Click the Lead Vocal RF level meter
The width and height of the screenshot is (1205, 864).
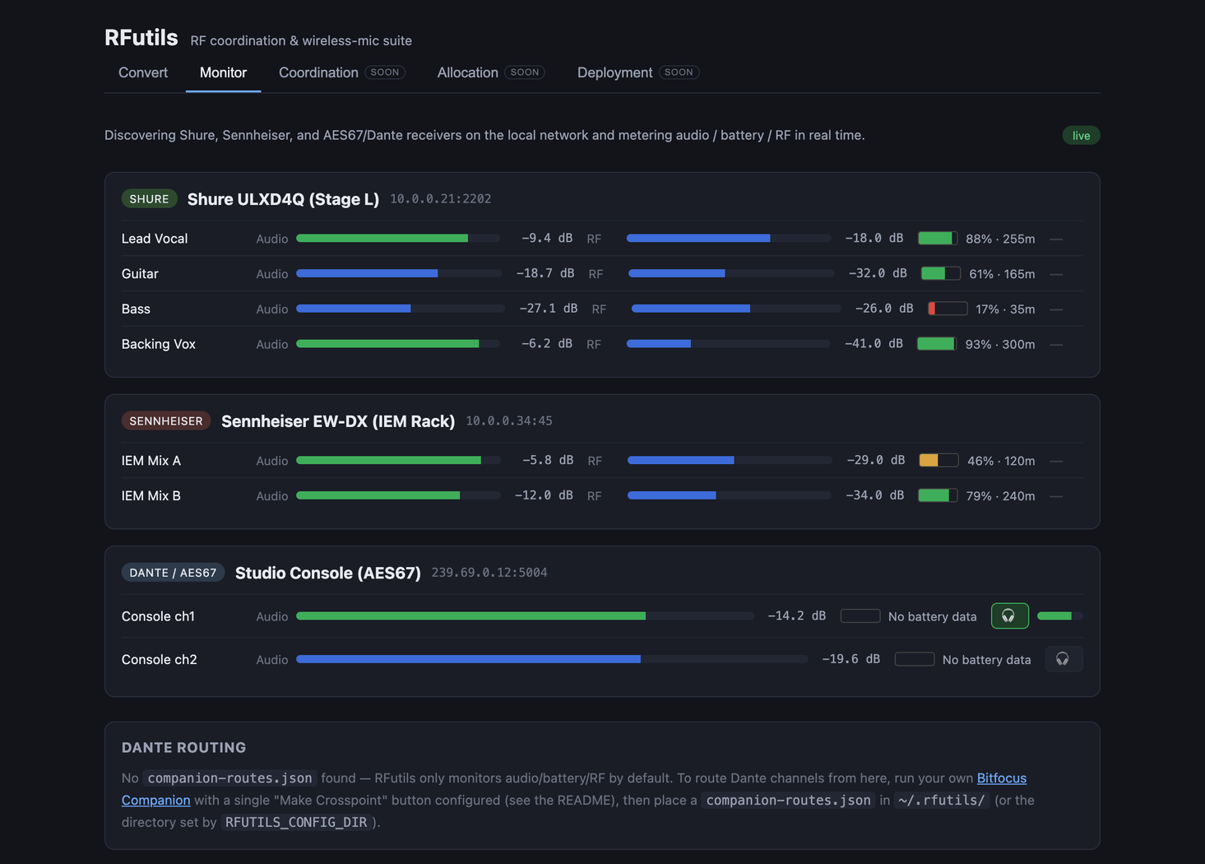coord(729,239)
